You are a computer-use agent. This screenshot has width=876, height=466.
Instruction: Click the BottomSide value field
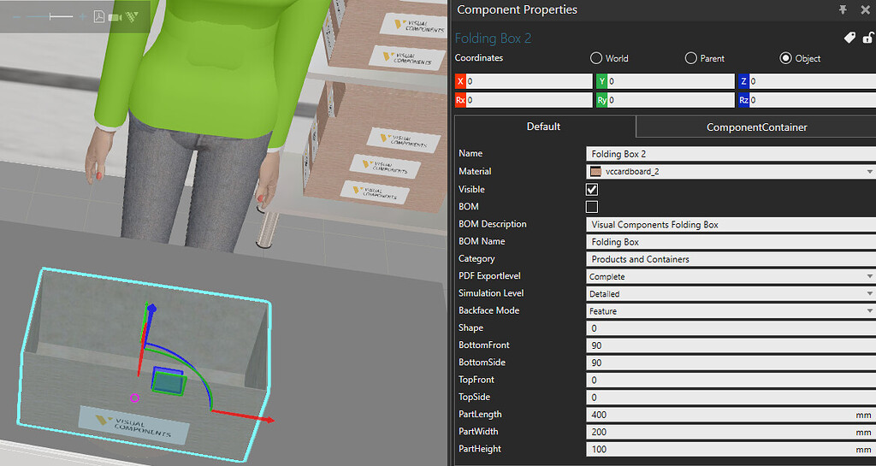click(x=731, y=363)
